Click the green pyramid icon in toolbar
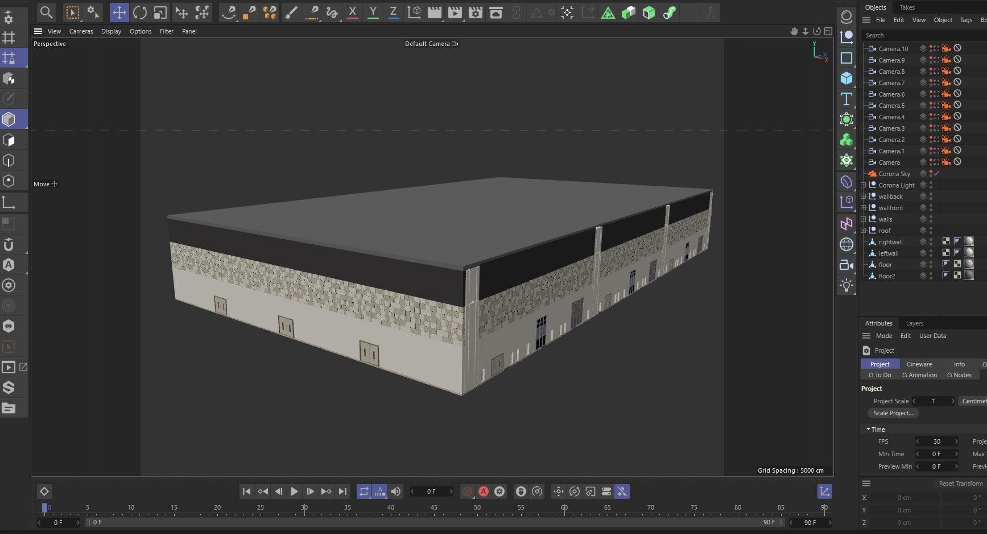 click(608, 12)
